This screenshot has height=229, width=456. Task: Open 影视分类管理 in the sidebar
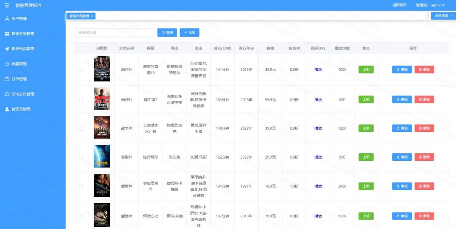[33, 34]
